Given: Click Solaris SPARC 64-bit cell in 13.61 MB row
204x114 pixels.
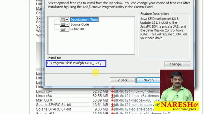Looking at the screenshot, I should [54, 105].
